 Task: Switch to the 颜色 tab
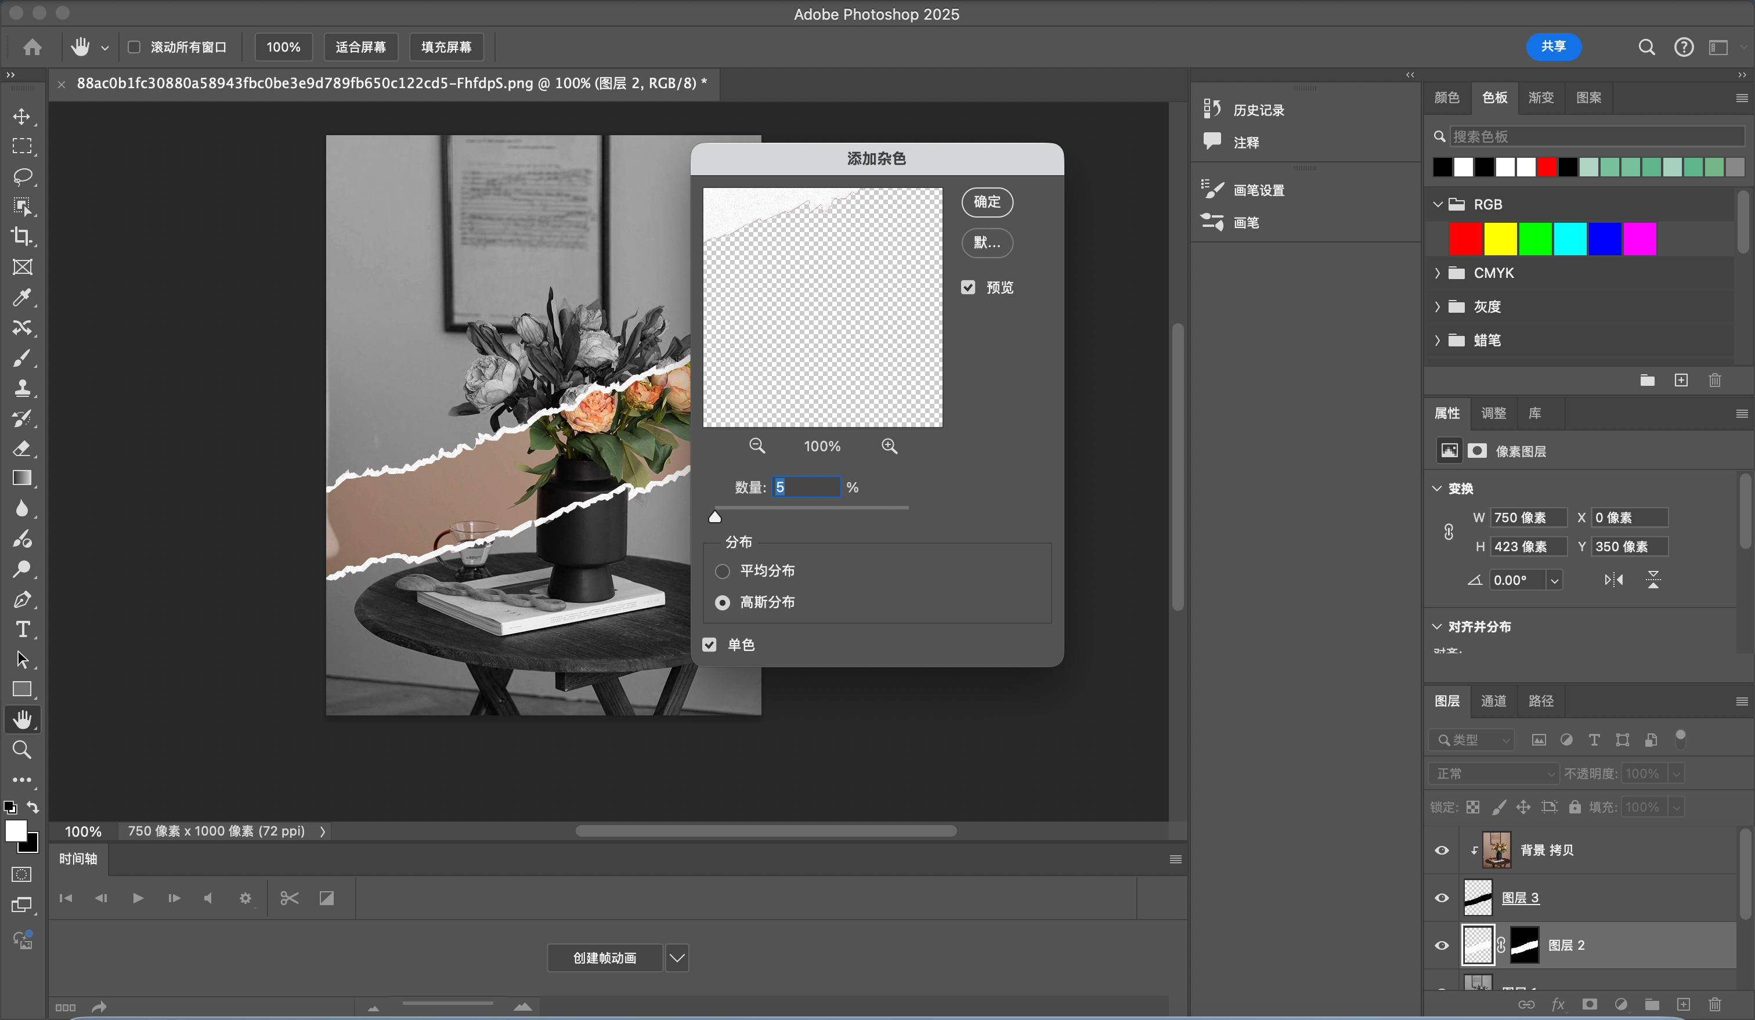click(x=1447, y=97)
